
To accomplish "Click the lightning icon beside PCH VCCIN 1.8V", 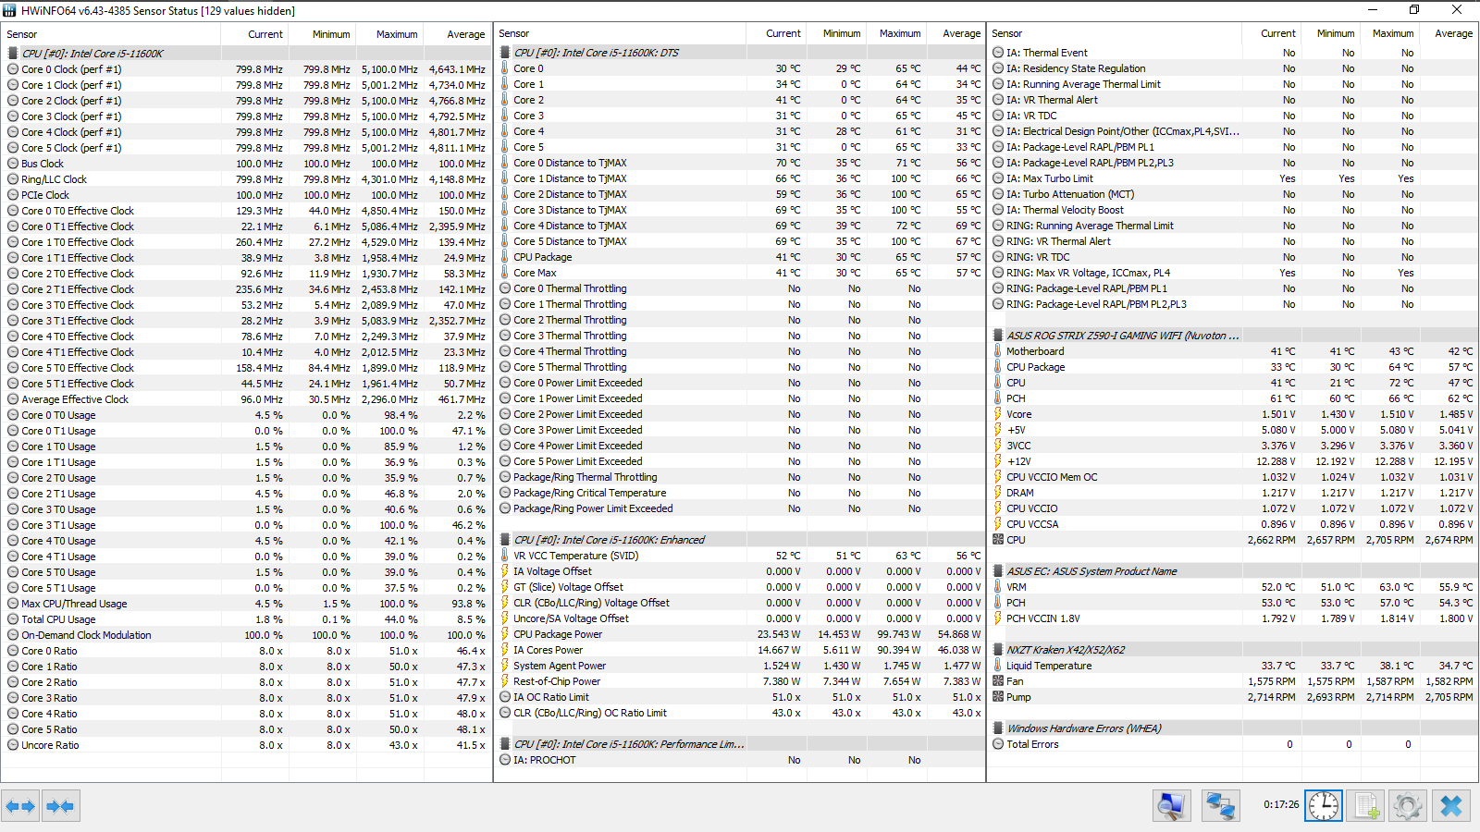I will pos(998,618).
